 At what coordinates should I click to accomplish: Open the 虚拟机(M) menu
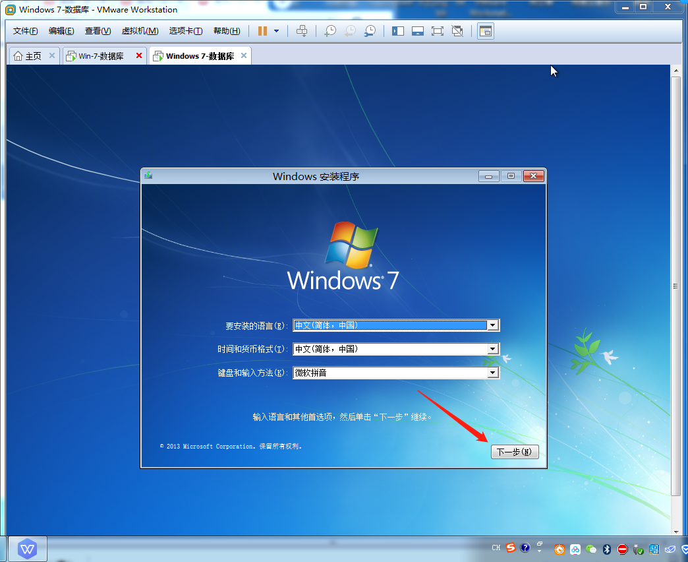click(x=140, y=31)
